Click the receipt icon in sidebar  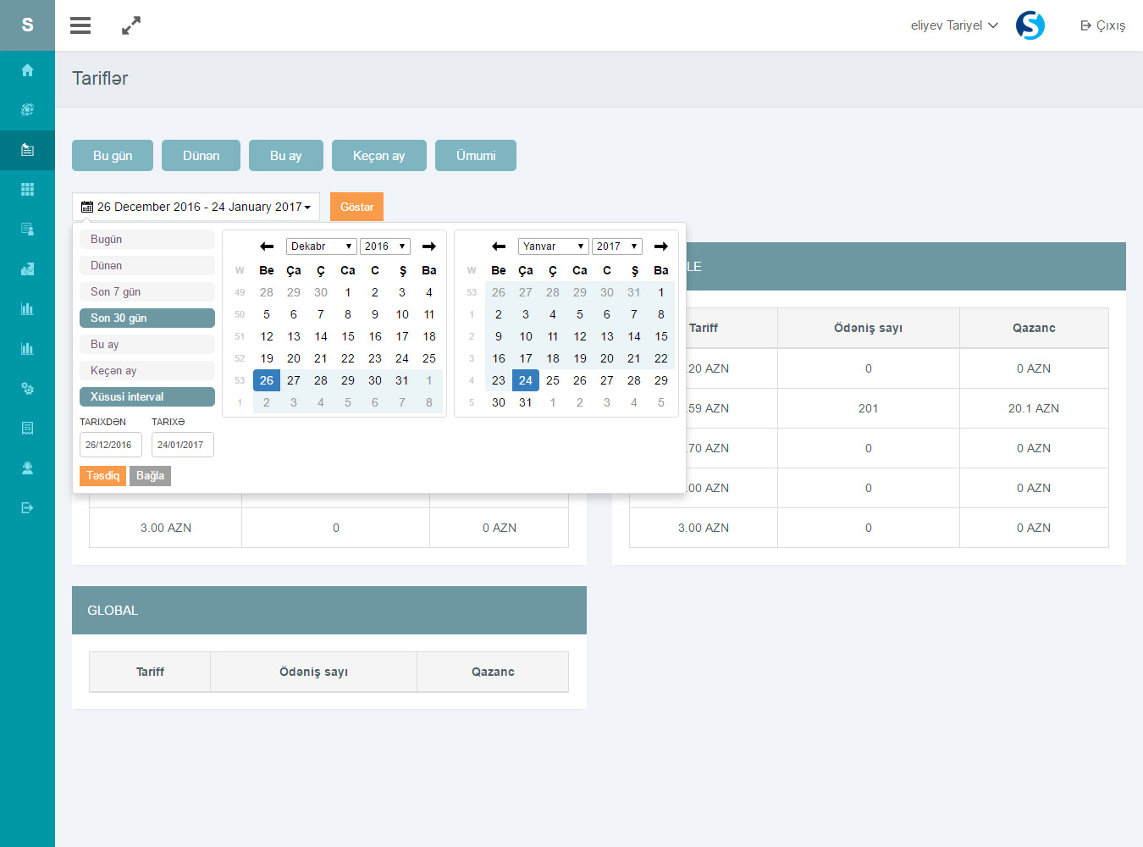click(x=27, y=429)
